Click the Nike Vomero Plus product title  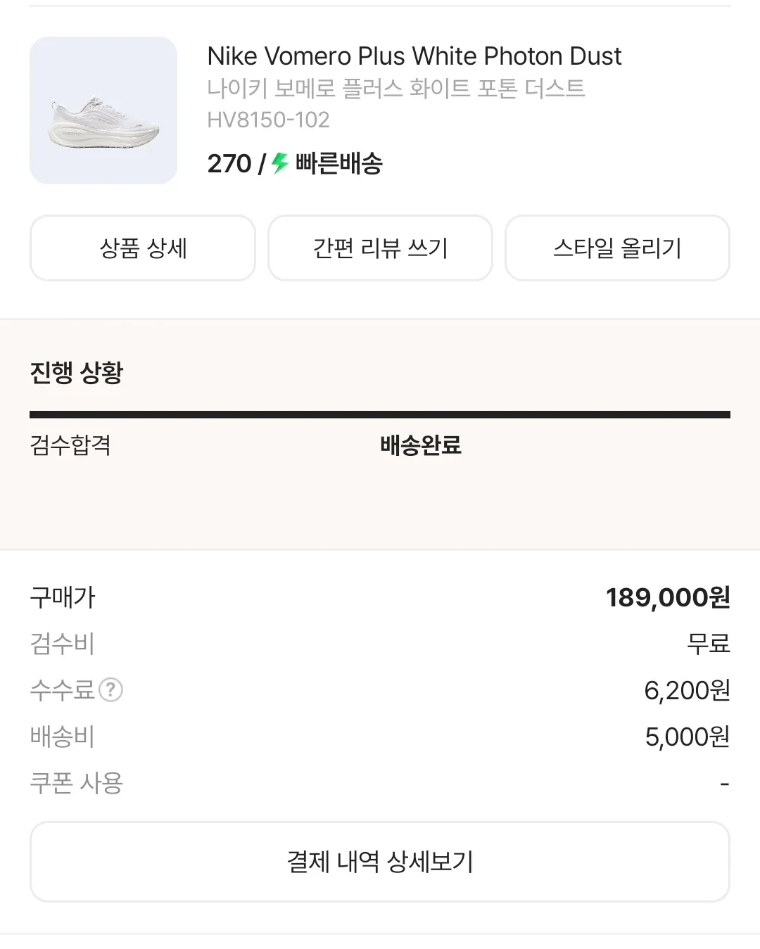(x=414, y=56)
